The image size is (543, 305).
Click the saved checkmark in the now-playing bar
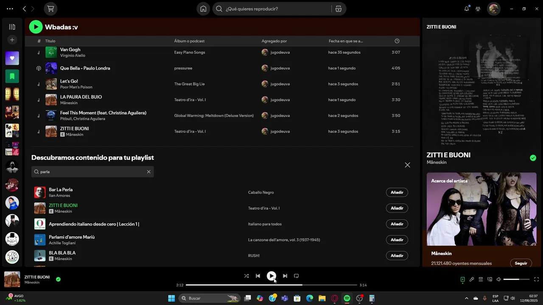pos(58,279)
